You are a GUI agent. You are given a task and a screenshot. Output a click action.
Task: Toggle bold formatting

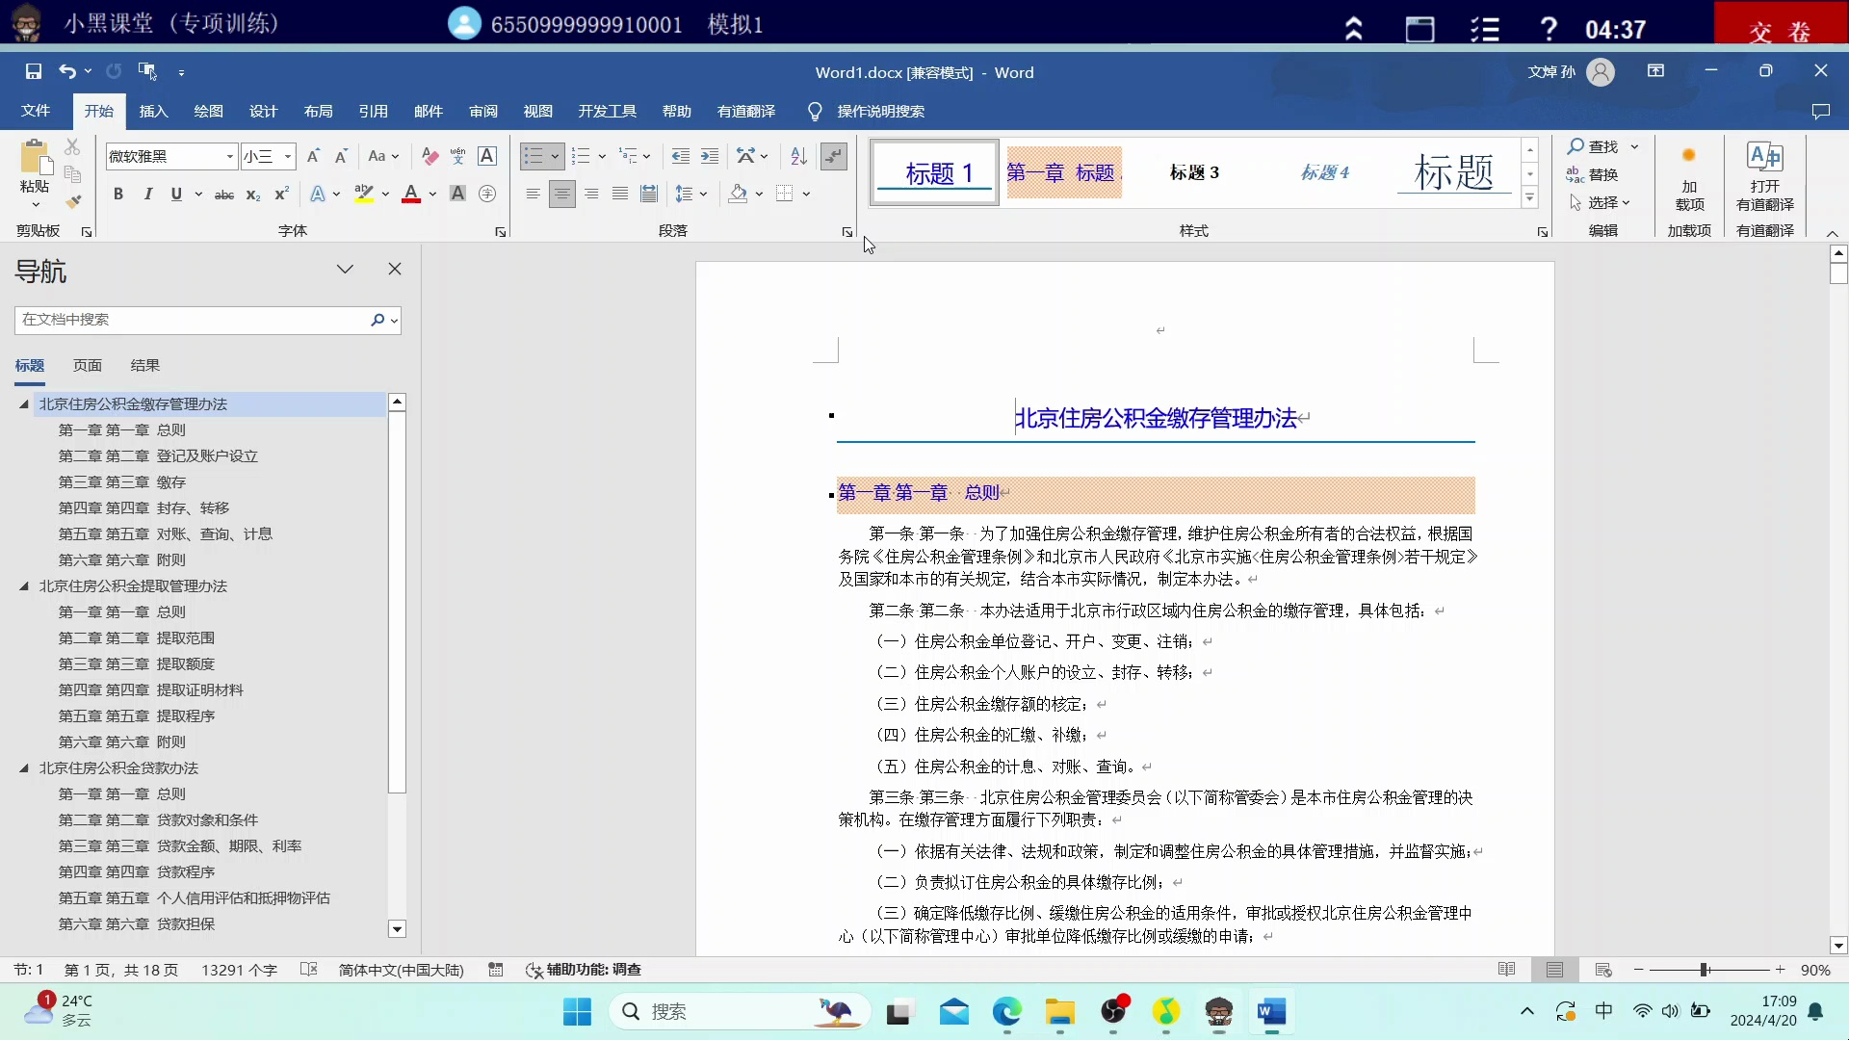click(118, 195)
